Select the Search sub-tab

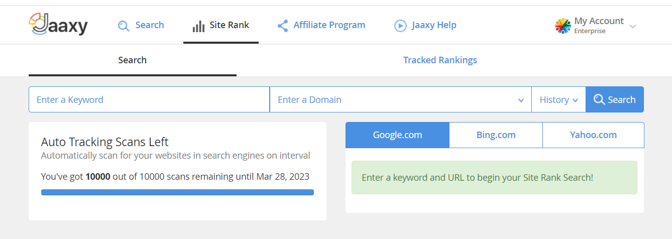click(133, 60)
